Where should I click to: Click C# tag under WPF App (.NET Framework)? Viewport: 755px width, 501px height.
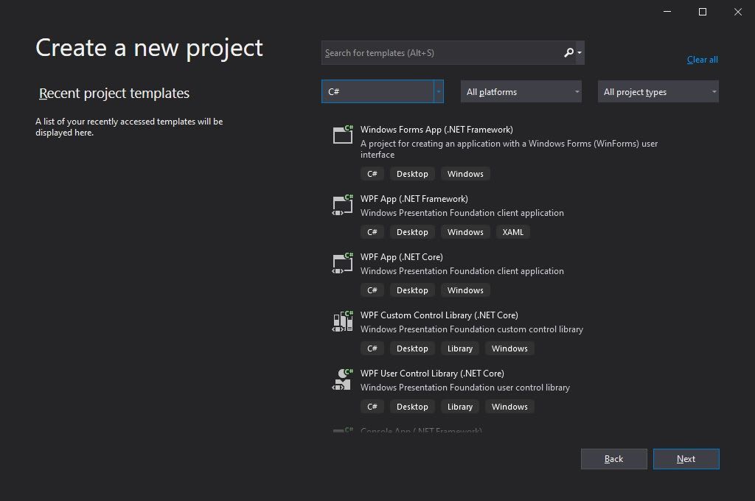tap(372, 232)
